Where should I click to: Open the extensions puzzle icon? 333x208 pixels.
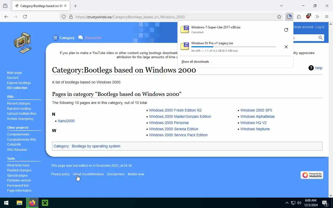(x=299, y=17)
